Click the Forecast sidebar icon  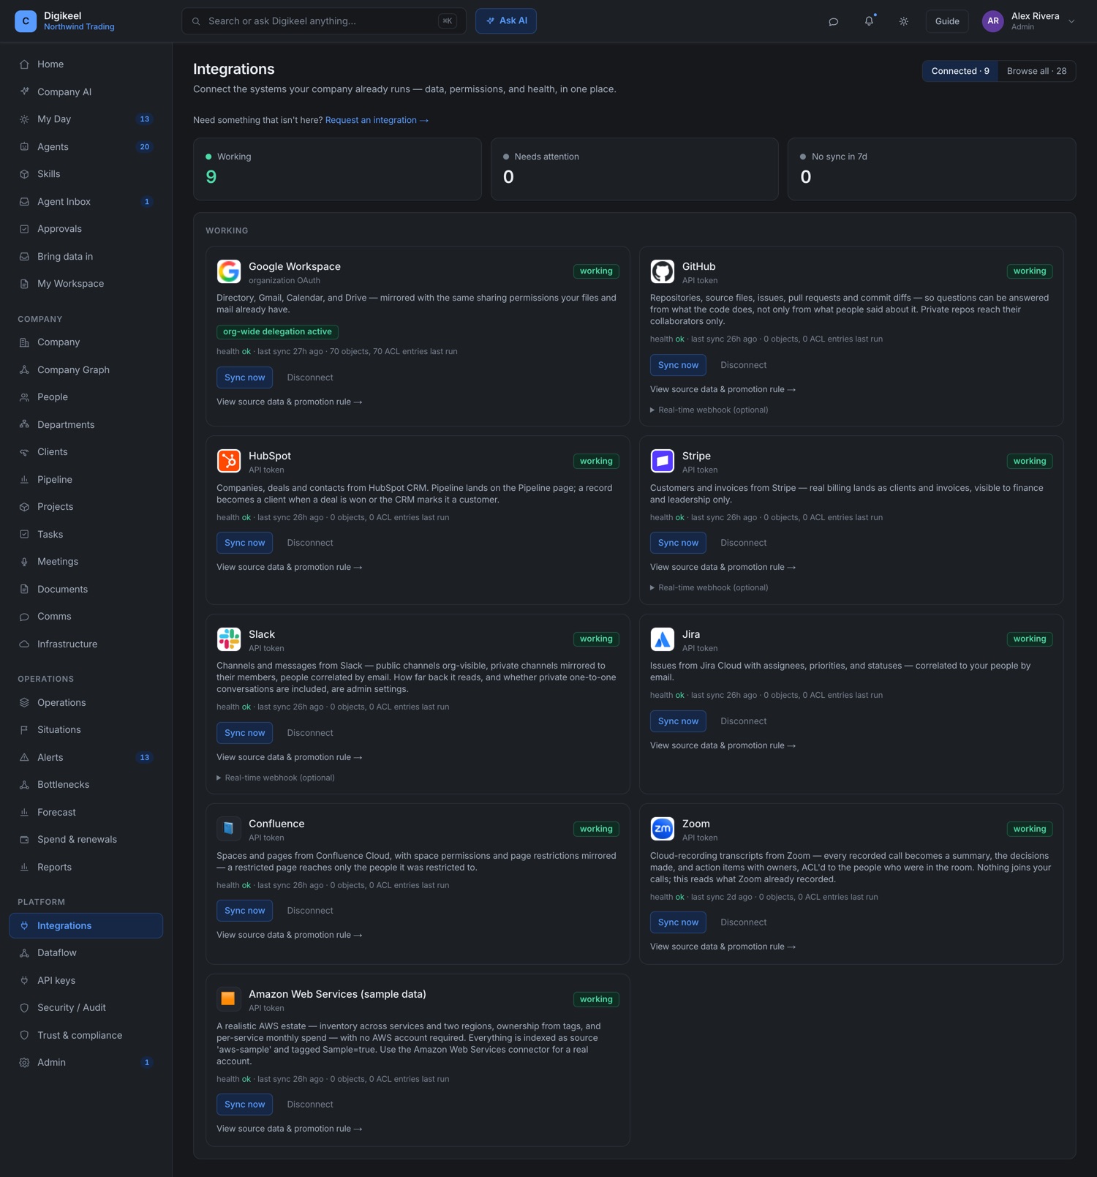pos(24,812)
